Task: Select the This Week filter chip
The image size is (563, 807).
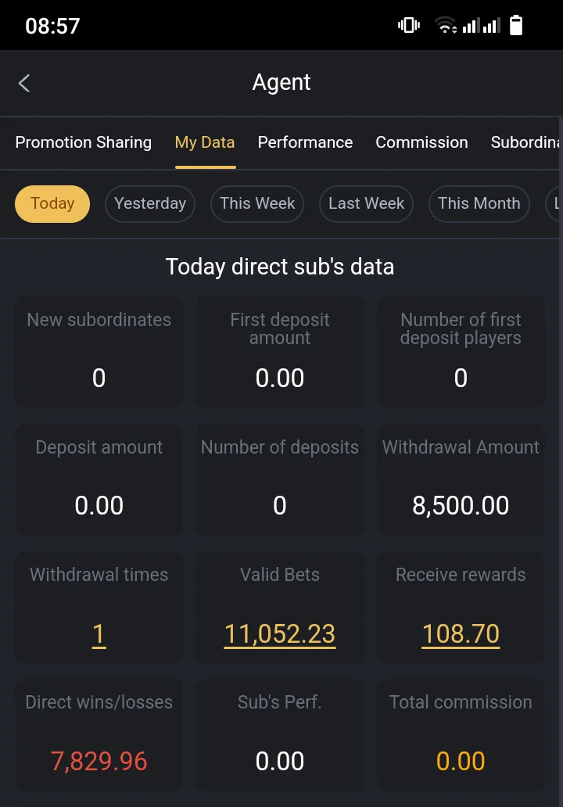Action: pyautogui.click(x=257, y=204)
